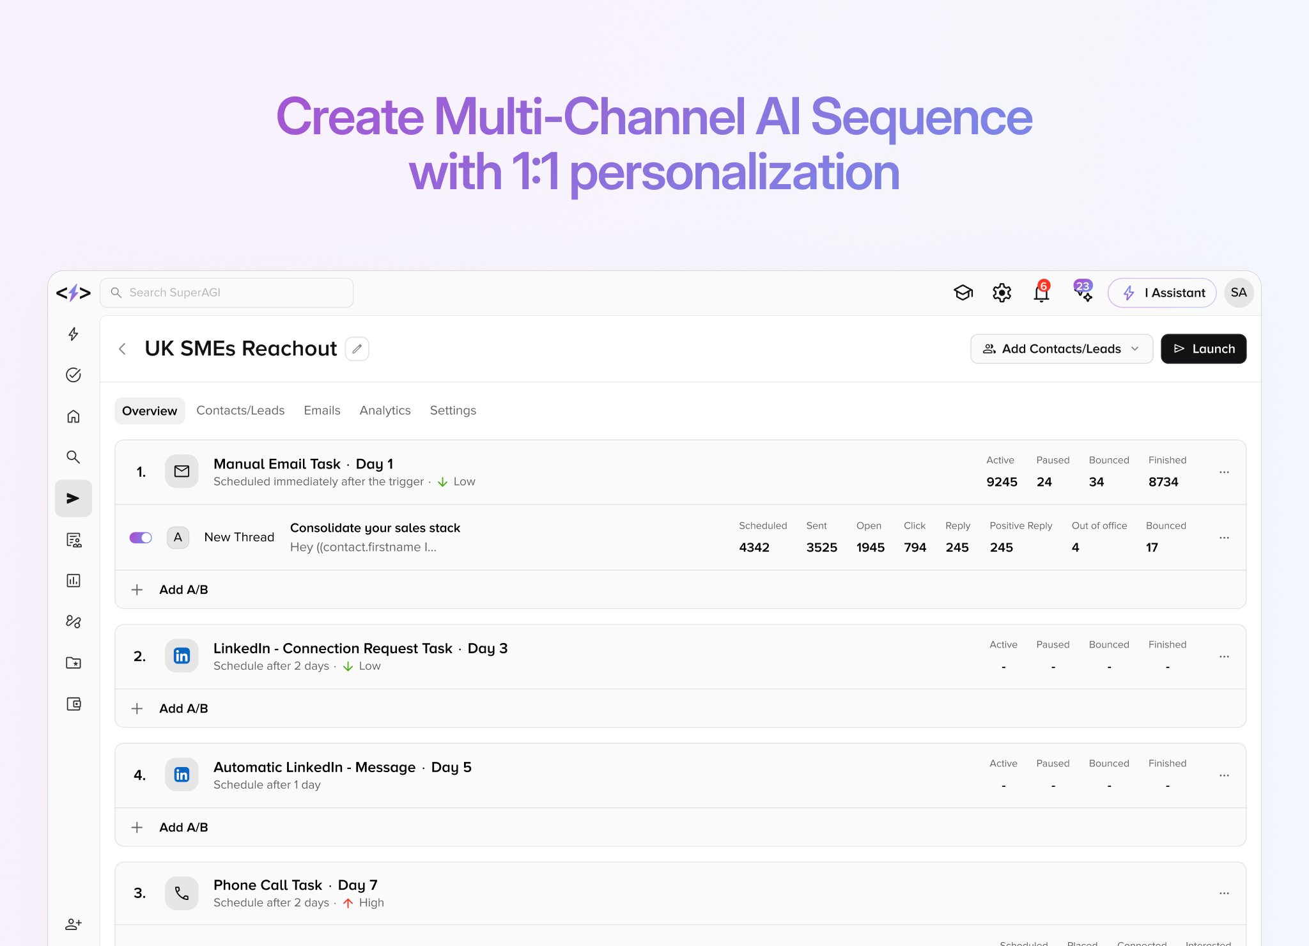Select the variant A letter badge

(x=178, y=538)
